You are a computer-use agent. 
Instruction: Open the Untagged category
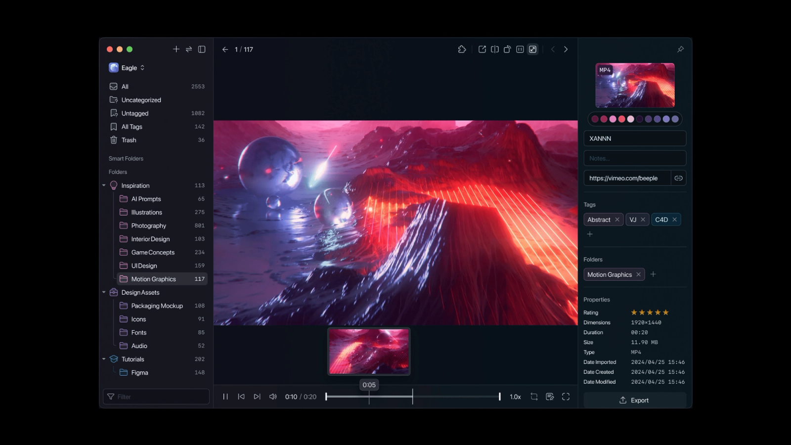tap(157, 113)
